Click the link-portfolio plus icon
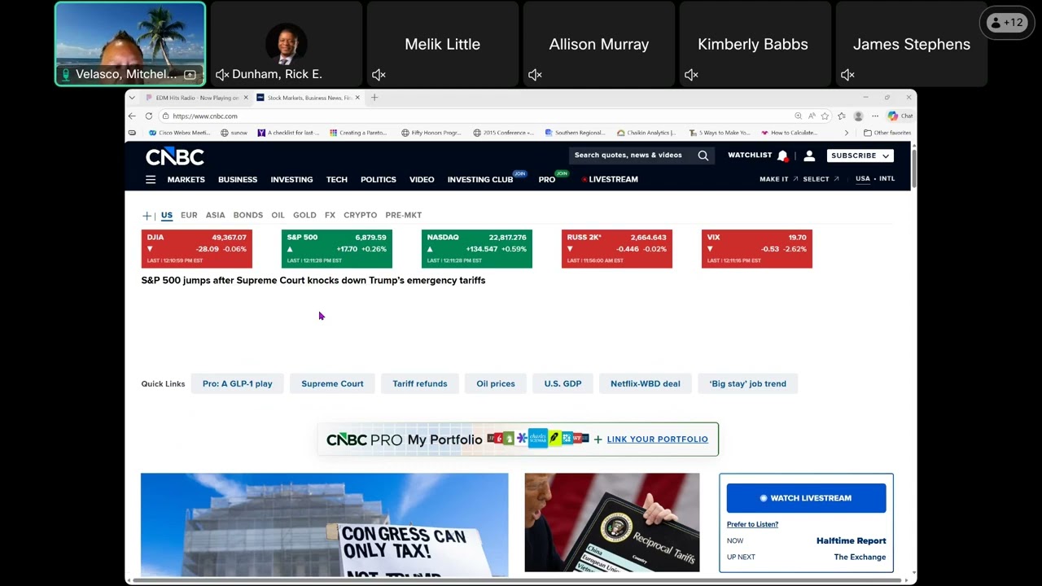Viewport: 1042px width, 586px height. point(598,439)
